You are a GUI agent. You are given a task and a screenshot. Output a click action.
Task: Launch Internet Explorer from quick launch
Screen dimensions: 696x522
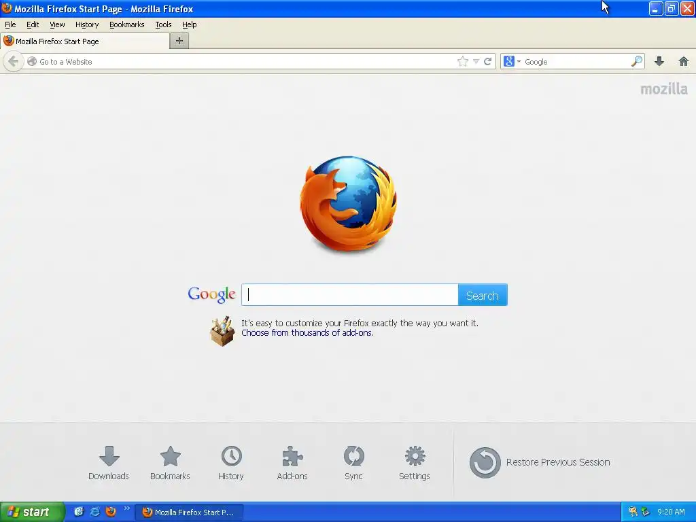95,512
